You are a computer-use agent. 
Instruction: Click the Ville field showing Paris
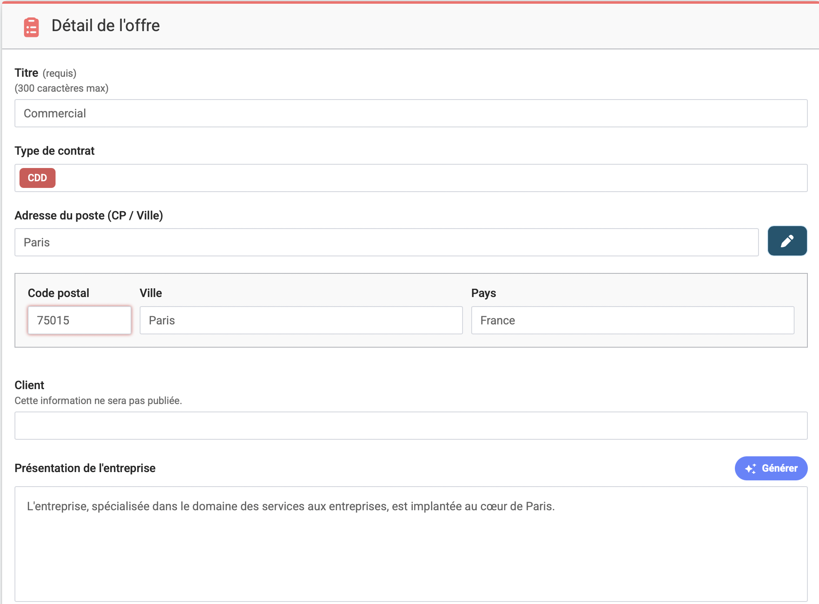pyautogui.click(x=301, y=320)
